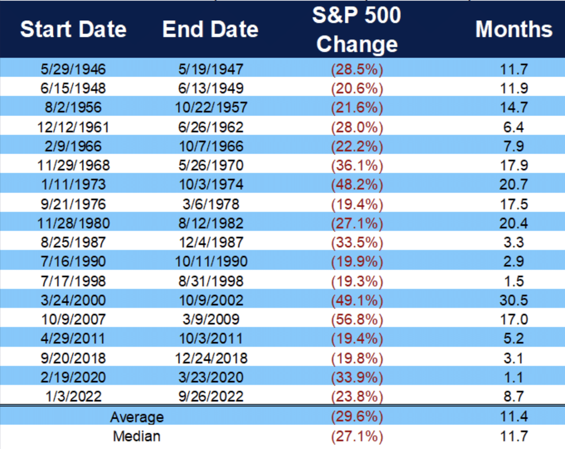Screen dimensions: 565x449
Task: Click the Median row label
Action: point(137,436)
